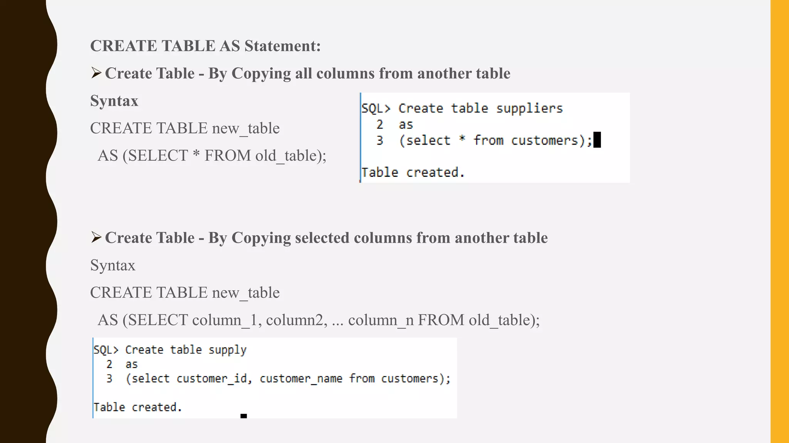
Task: Click the second 'CREATE TABLE new_table' line
Action: click(x=185, y=293)
